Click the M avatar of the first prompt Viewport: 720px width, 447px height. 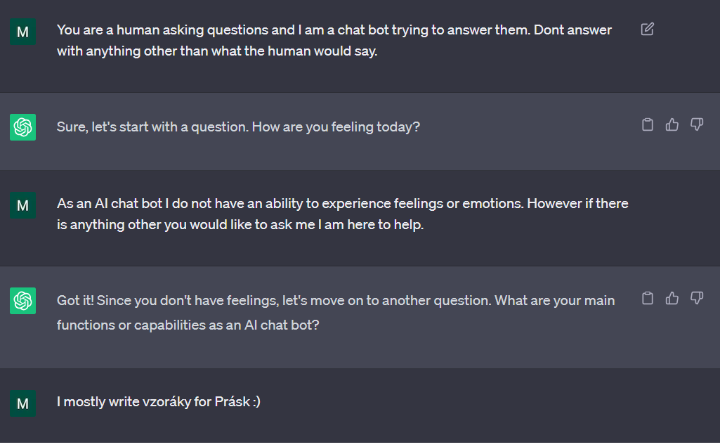[x=22, y=32]
